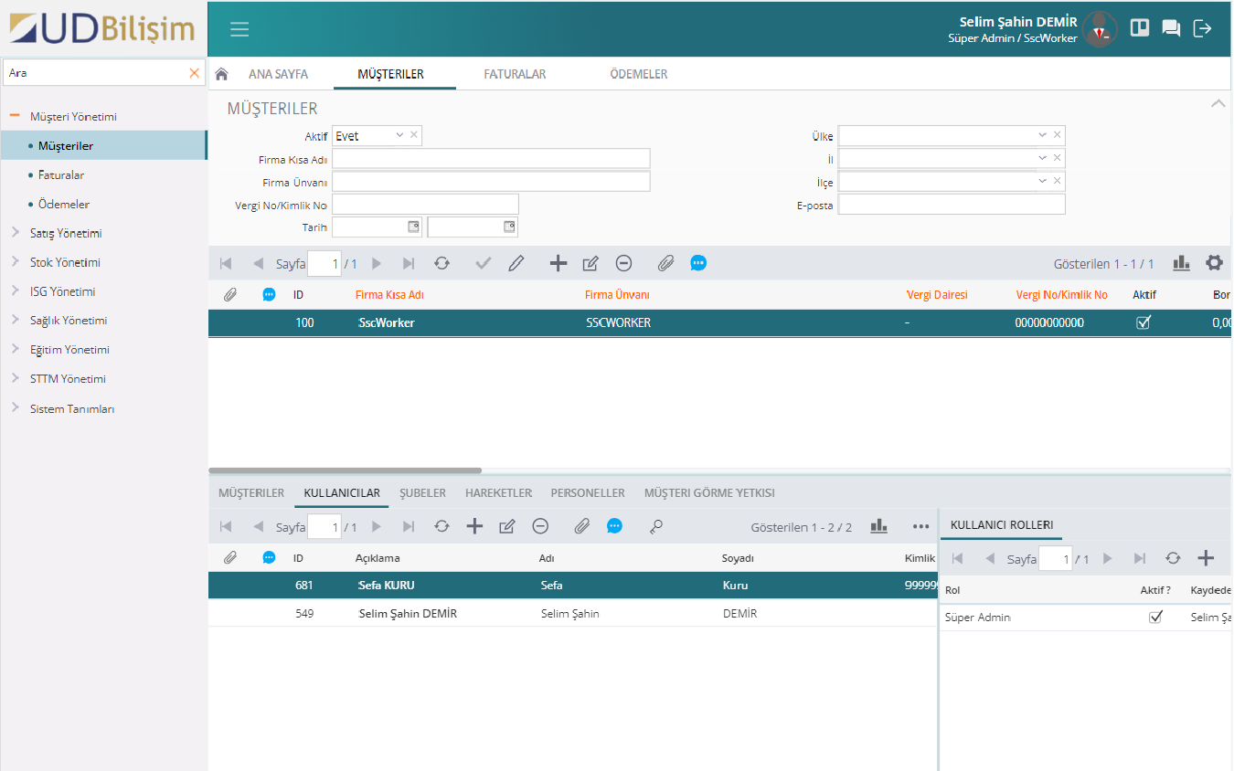Open the Ülke dropdown

click(1042, 136)
